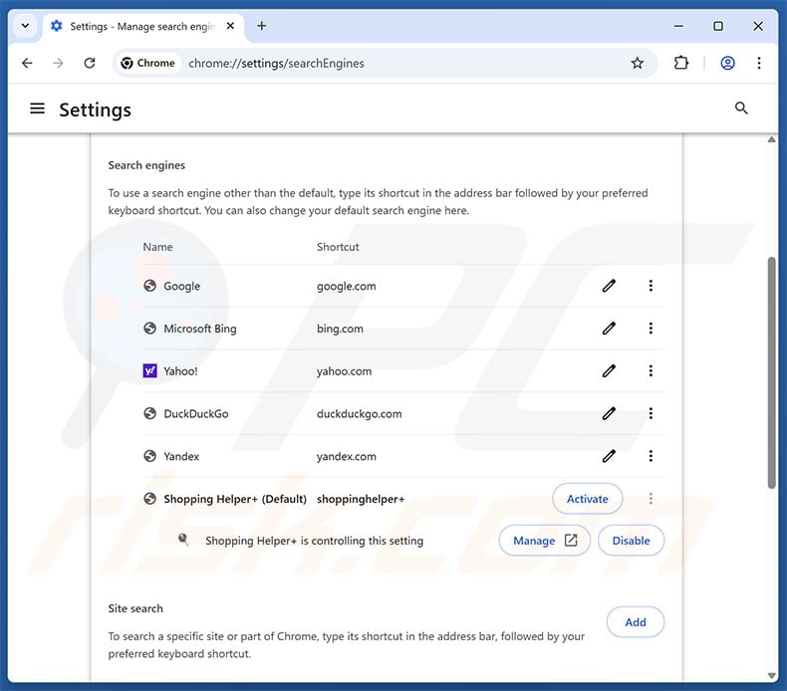Click the scrollbar down arrow
The image size is (787, 691).
[x=771, y=676]
